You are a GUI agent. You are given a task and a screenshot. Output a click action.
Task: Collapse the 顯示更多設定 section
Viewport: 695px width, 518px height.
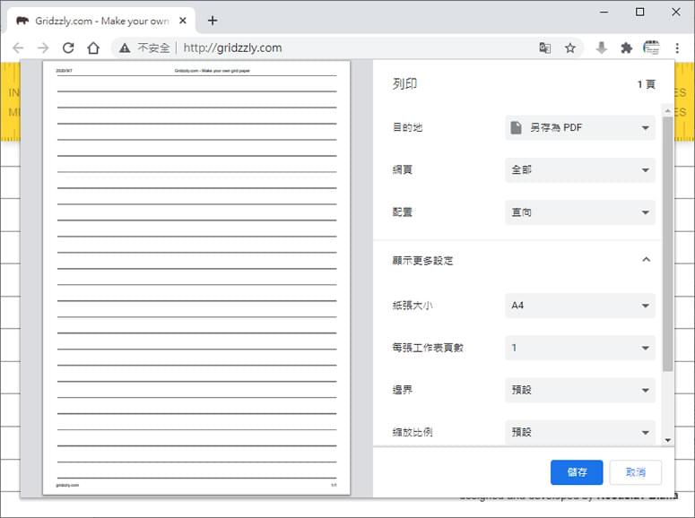point(646,260)
